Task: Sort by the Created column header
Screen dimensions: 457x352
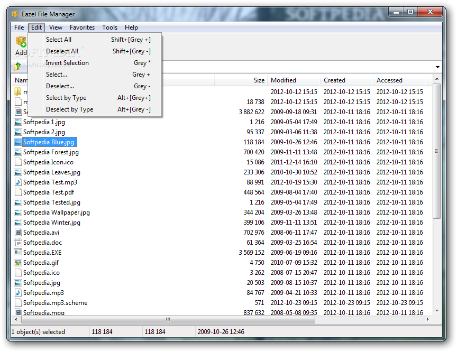Action: pyautogui.click(x=347, y=80)
